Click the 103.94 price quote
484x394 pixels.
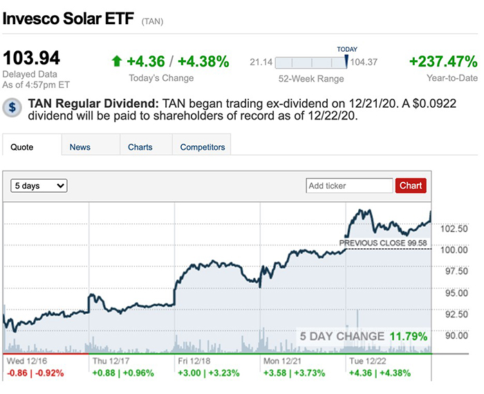[x=31, y=57]
